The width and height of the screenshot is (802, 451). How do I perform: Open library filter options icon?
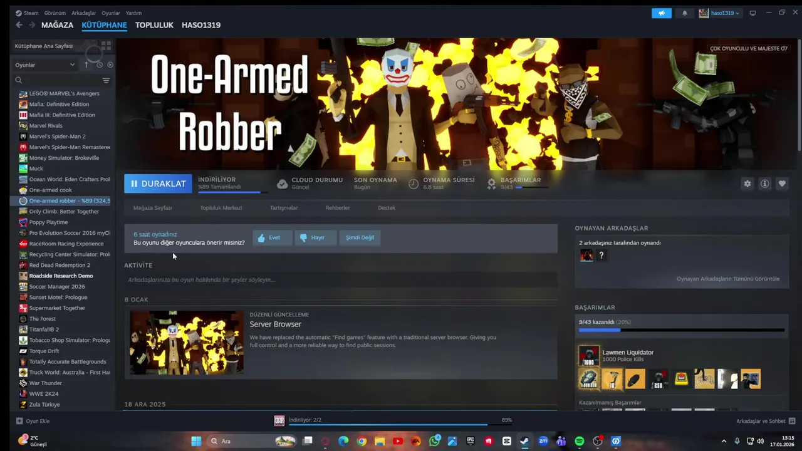click(x=106, y=80)
